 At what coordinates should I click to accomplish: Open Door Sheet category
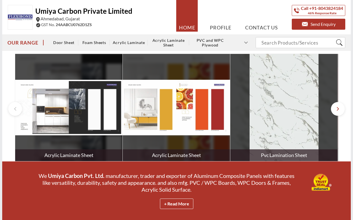pos(64,43)
